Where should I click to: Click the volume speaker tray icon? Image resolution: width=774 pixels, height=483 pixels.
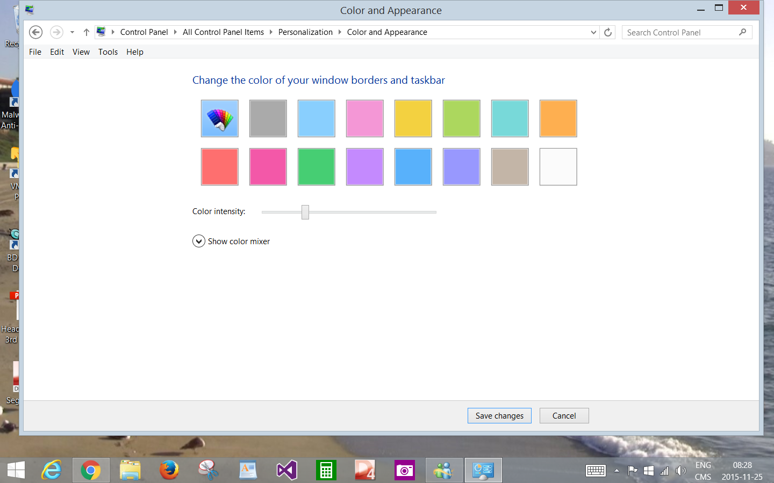pyautogui.click(x=680, y=471)
